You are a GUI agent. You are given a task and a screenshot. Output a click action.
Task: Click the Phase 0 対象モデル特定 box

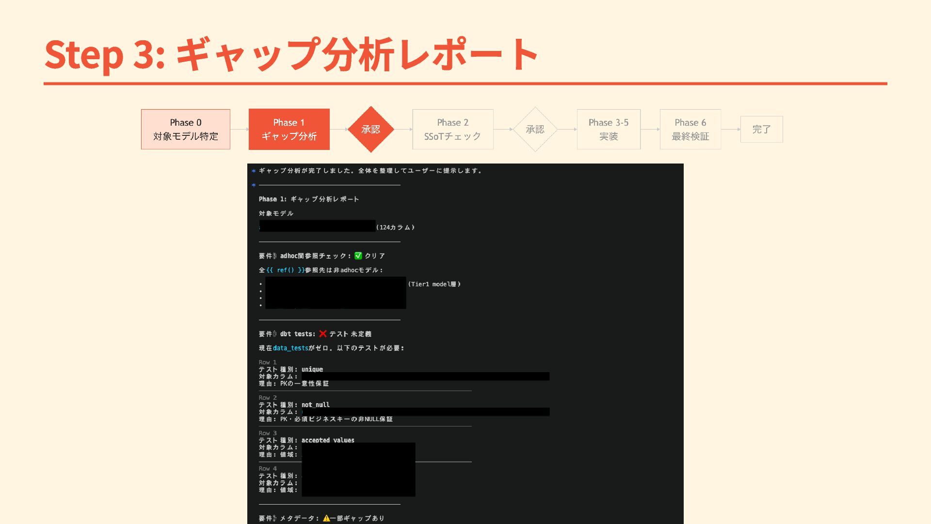(185, 129)
